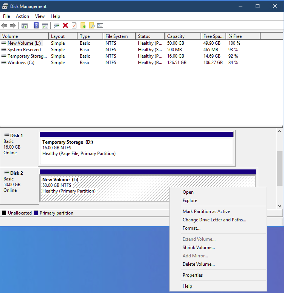Viewport: 284px width, 293px height.
Task: Click the disk pane vertical scrollbar thumb
Action: [279, 168]
